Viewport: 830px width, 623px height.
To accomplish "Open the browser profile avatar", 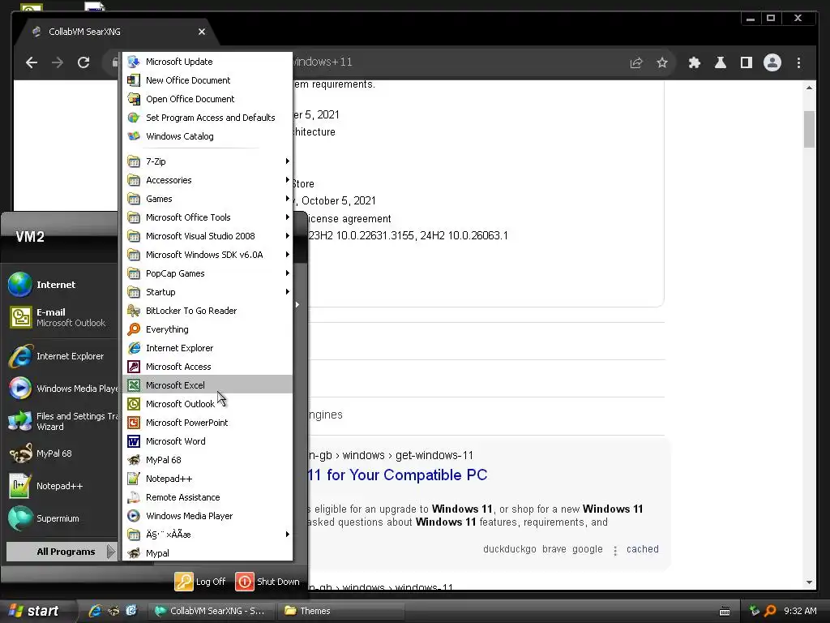I will pos(772,62).
